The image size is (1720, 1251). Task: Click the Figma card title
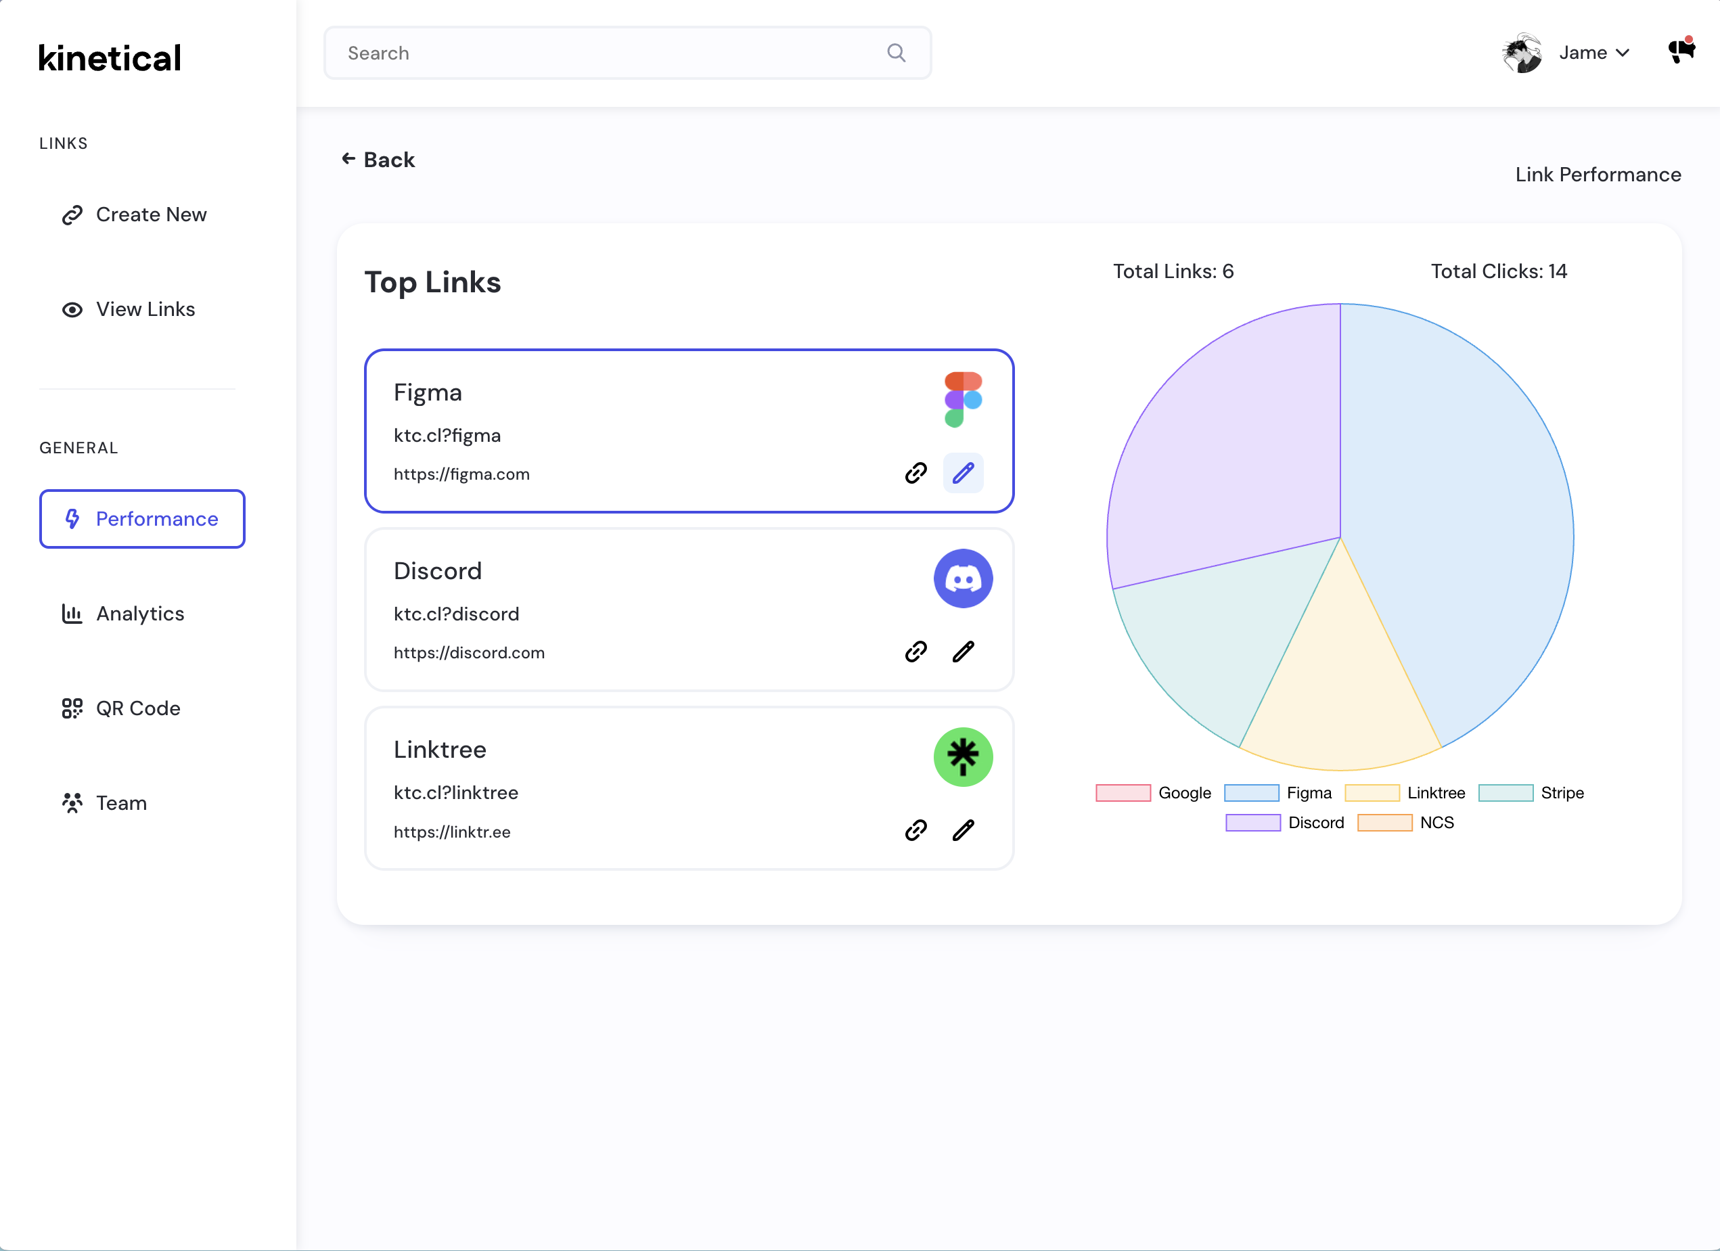(428, 392)
